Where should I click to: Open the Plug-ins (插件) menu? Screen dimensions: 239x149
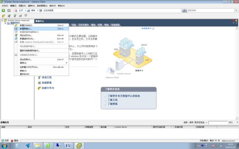[53, 6]
